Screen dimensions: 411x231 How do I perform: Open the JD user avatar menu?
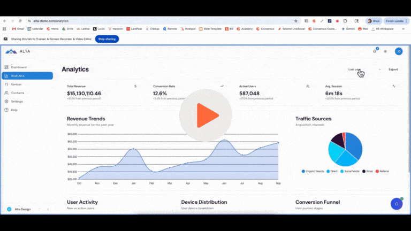pyautogui.click(x=399, y=51)
